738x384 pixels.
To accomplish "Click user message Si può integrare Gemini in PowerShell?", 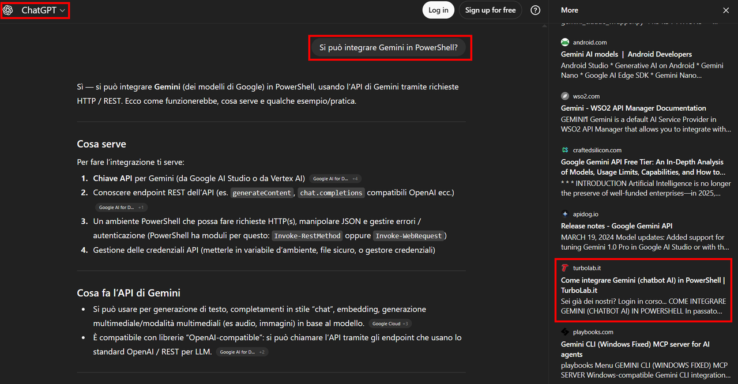I will [389, 48].
